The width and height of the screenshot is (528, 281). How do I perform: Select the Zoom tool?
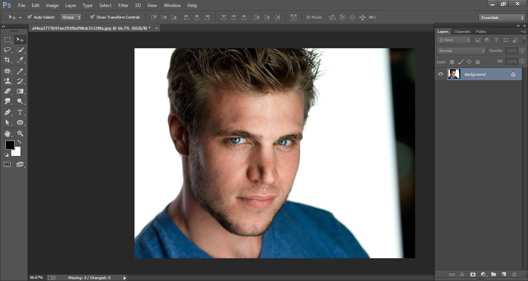point(20,133)
